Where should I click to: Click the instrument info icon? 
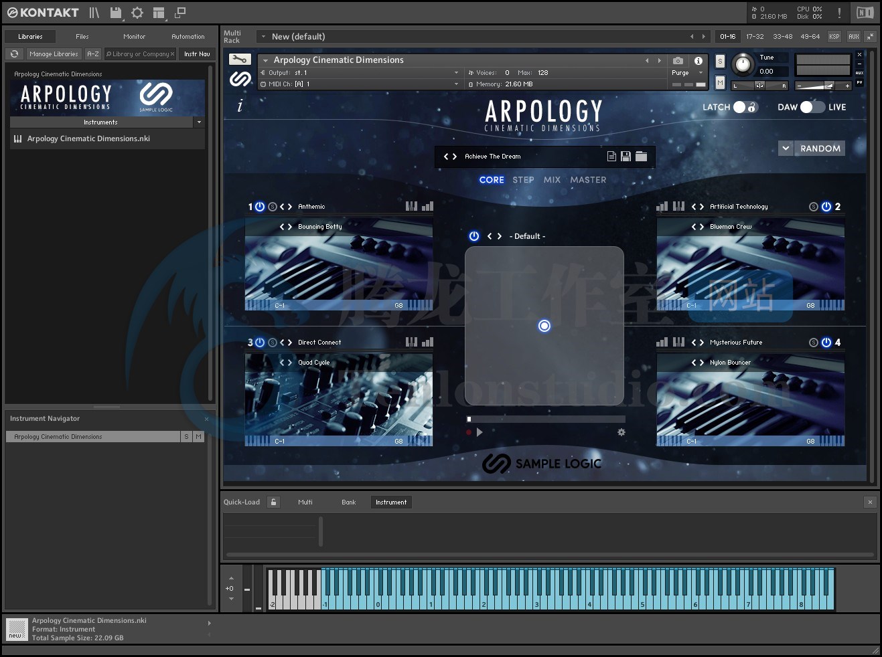click(699, 60)
